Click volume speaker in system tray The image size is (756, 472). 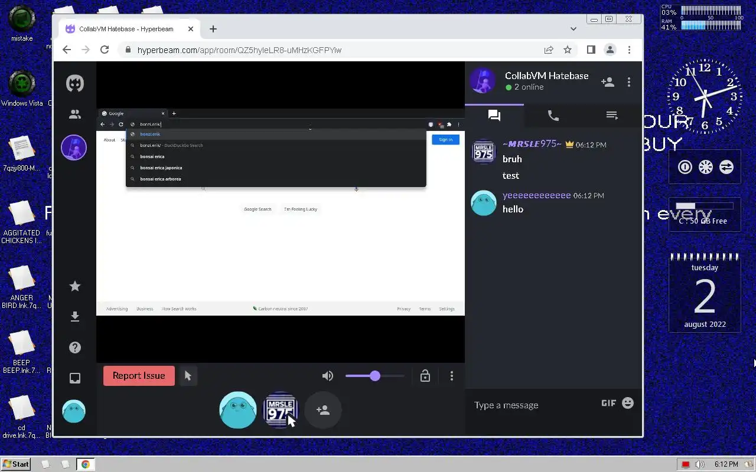700,464
